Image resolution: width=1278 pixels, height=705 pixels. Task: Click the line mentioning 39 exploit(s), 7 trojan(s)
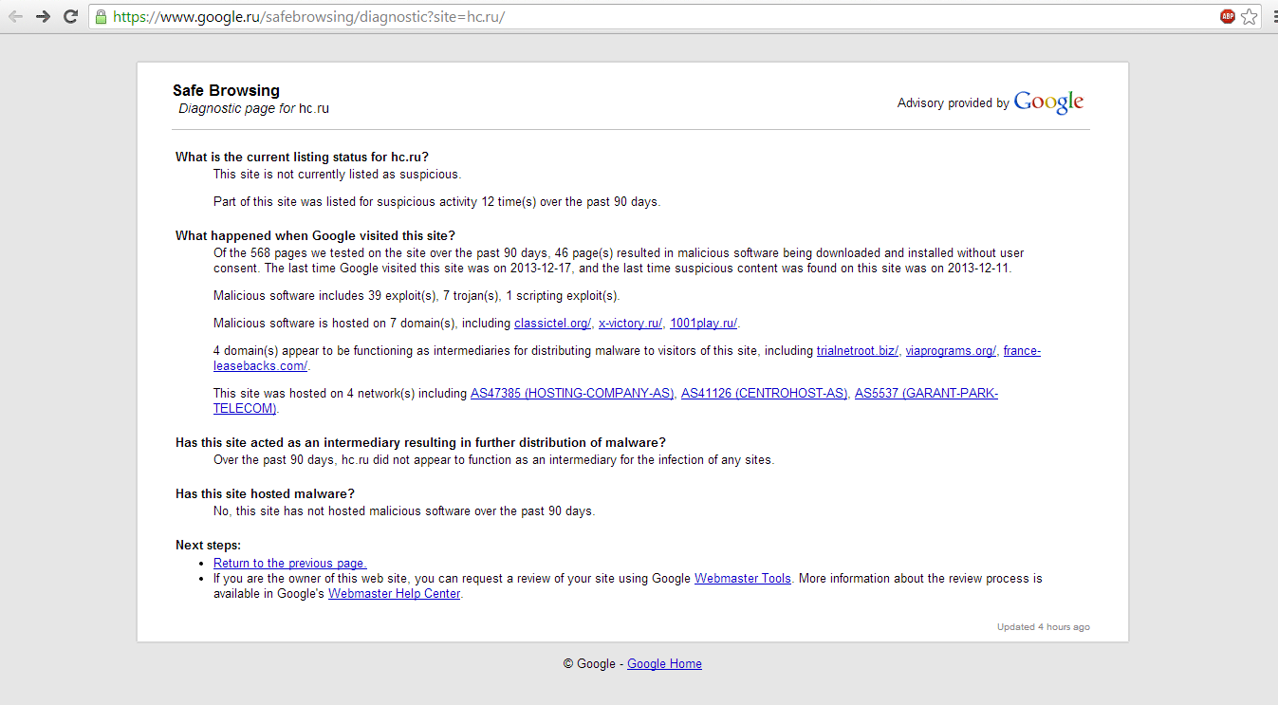click(x=417, y=296)
